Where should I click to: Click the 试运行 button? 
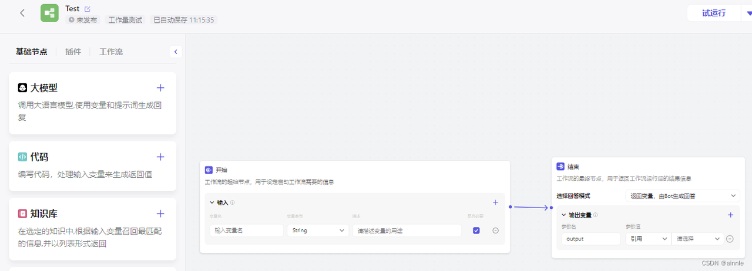tap(714, 13)
